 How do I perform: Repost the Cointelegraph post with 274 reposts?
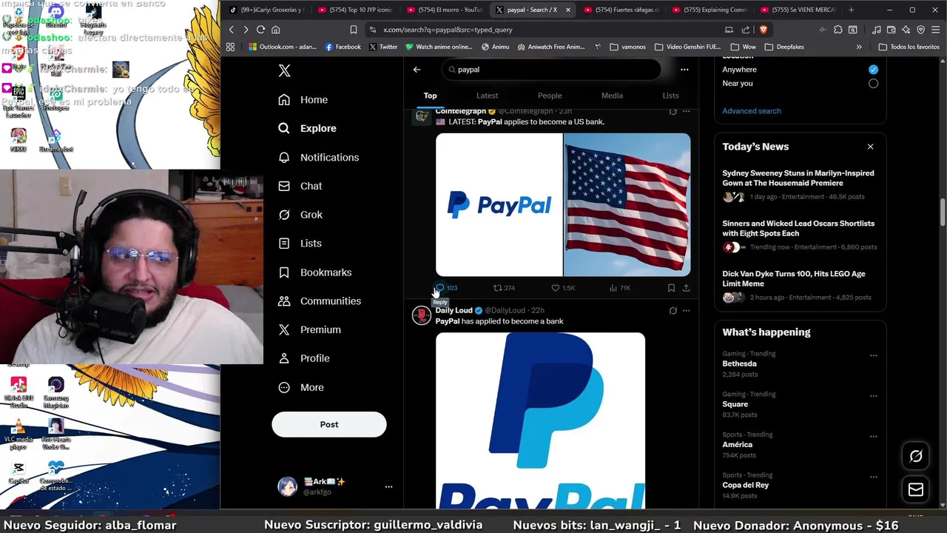point(504,288)
